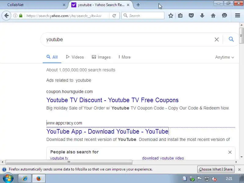Focus the Firefox Search box
This screenshot has height=183, width=244.
click(x=143, y=16)
